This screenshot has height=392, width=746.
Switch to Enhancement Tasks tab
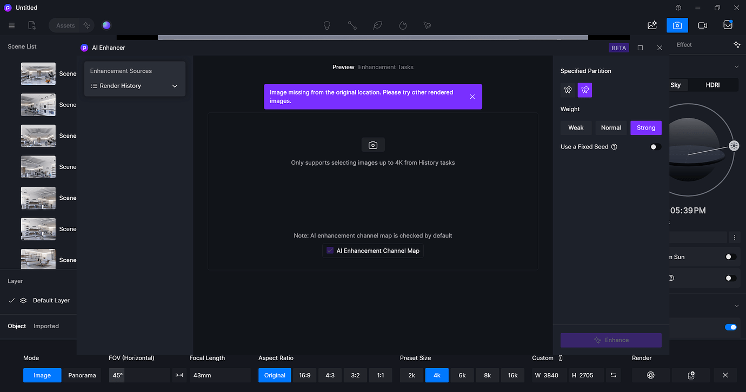[385, 67]
